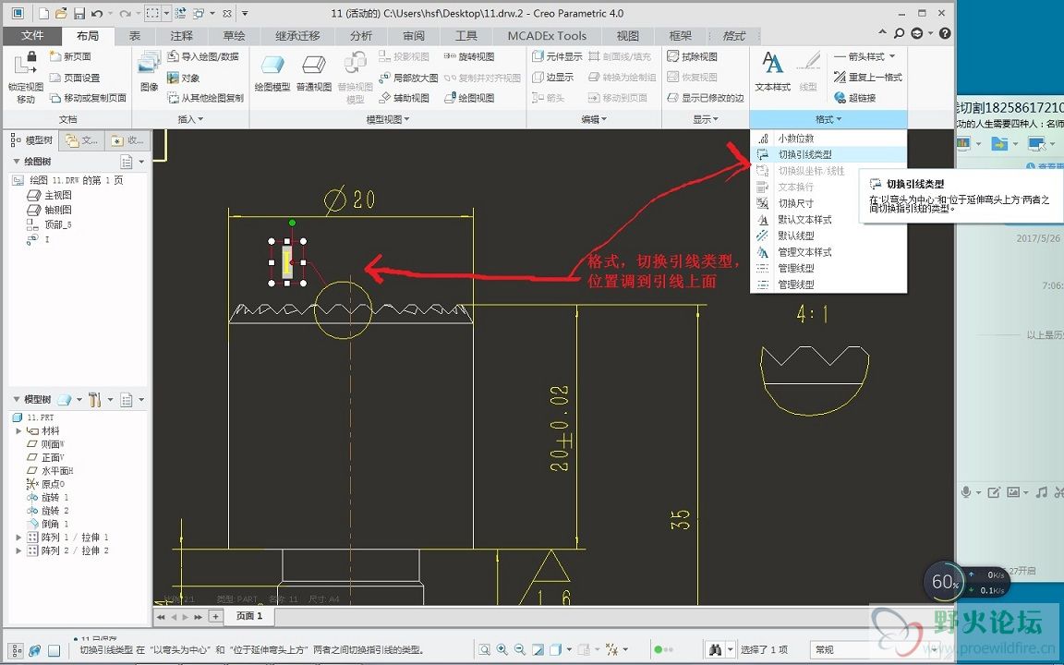Click Drawing Models (绘图模型) icon
Image resolution: width=1064 pixels, height=665 pixels.
tap(272, 73)
